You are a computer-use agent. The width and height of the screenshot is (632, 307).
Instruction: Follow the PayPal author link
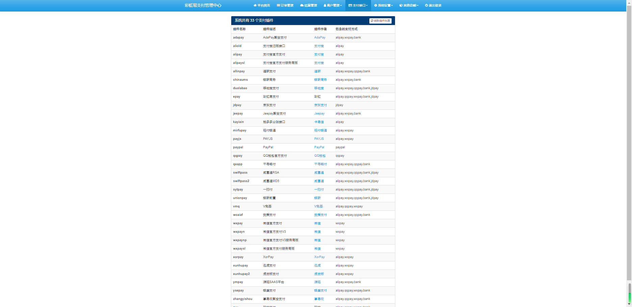319,147
